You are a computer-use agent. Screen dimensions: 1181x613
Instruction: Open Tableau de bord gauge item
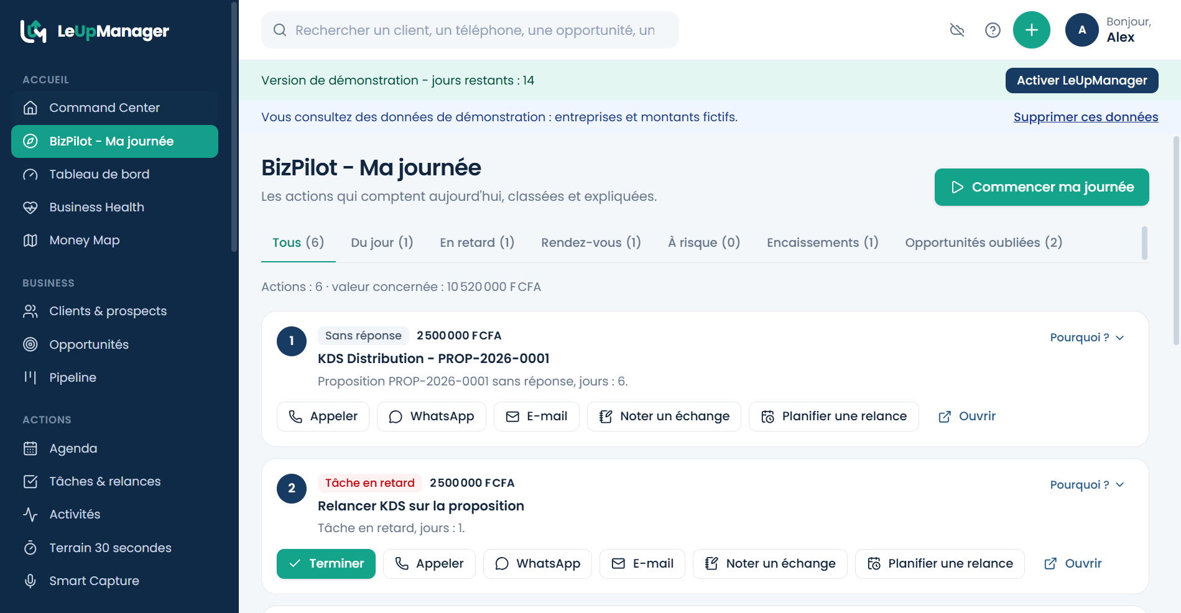click(114, 174)
